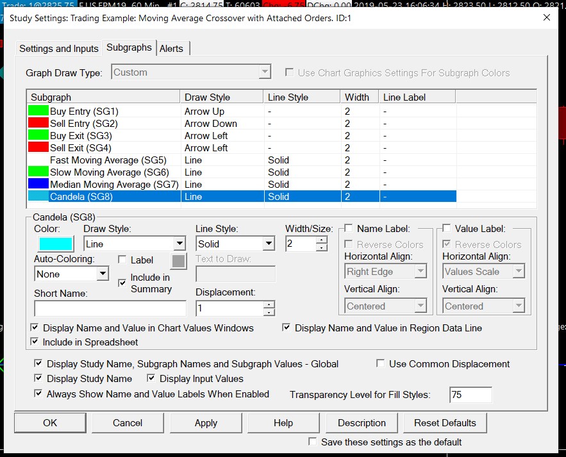This screenshot has height=457, width=566.
Task: Select the Subgraphs tab
Action: point(129,47)
